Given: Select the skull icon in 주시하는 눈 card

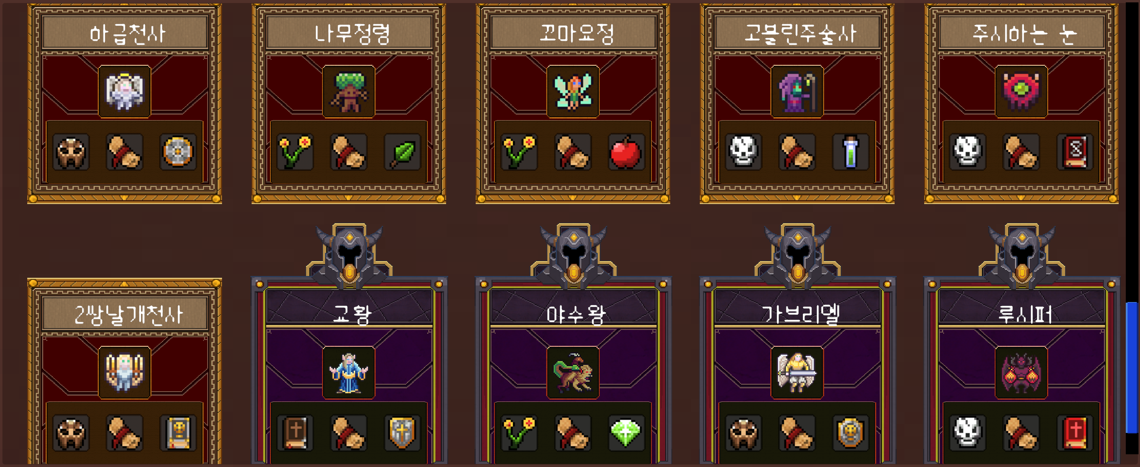Looking at the screenshot, I should (x=967, y=152).
